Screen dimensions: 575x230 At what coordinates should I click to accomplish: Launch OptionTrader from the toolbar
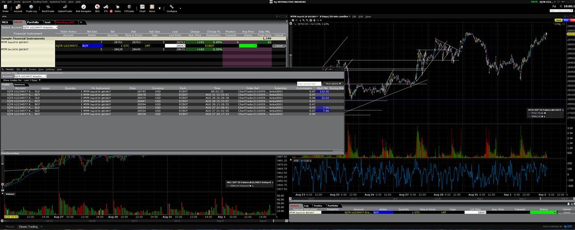point(65,8)
